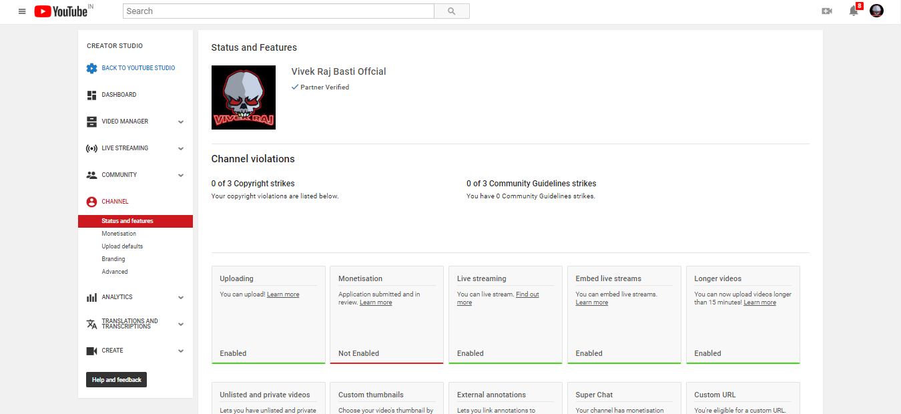Open Back to YouTube Studio
The image size is (901, 414).
point(138,68)
